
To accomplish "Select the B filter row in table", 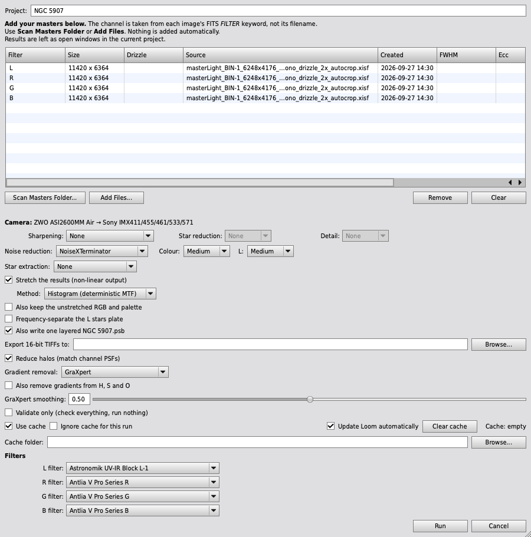I will [x=265, y=98].
